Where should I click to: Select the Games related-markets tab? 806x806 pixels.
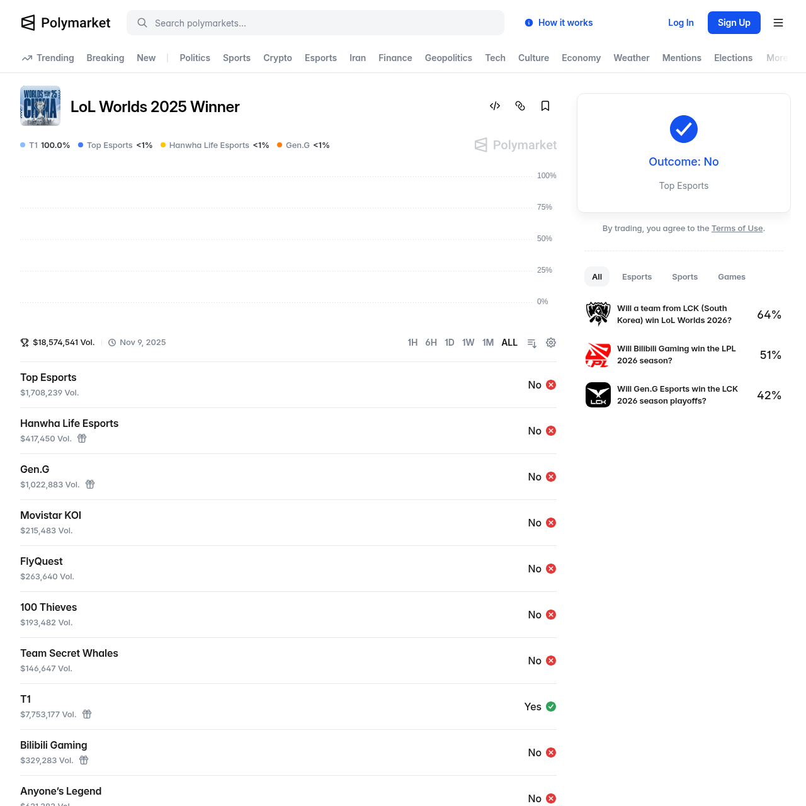[x=732, y=276]
